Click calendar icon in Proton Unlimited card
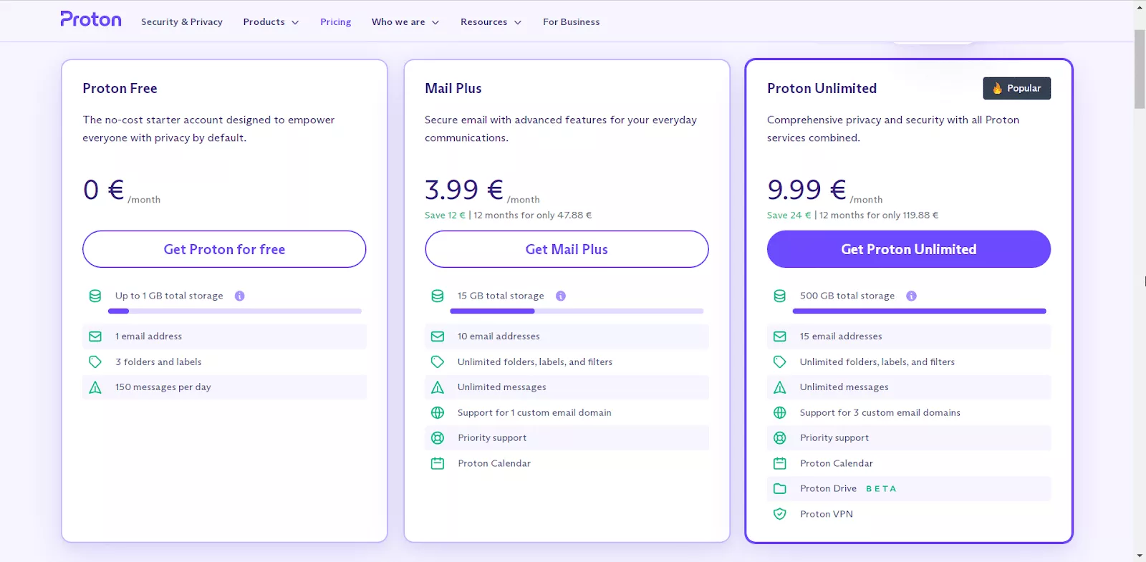The width and height of the screenshot is (1146, 562). (x=780, y=464)
